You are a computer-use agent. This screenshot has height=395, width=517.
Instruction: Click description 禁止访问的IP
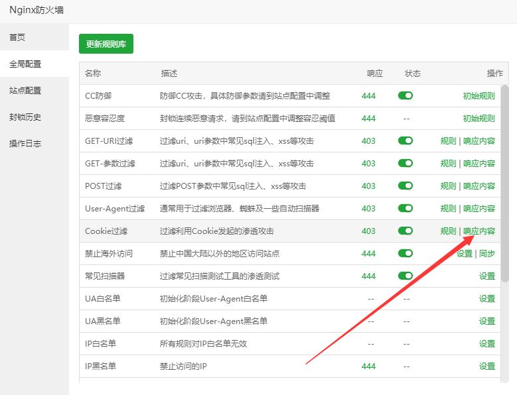point(183,366)
